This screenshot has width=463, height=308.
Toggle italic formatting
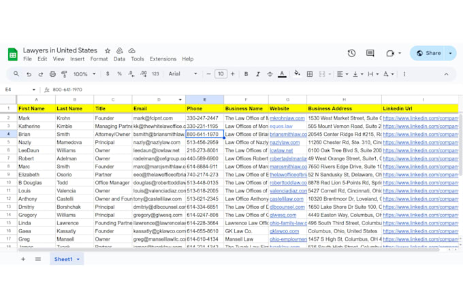click(x=258, y=74)
